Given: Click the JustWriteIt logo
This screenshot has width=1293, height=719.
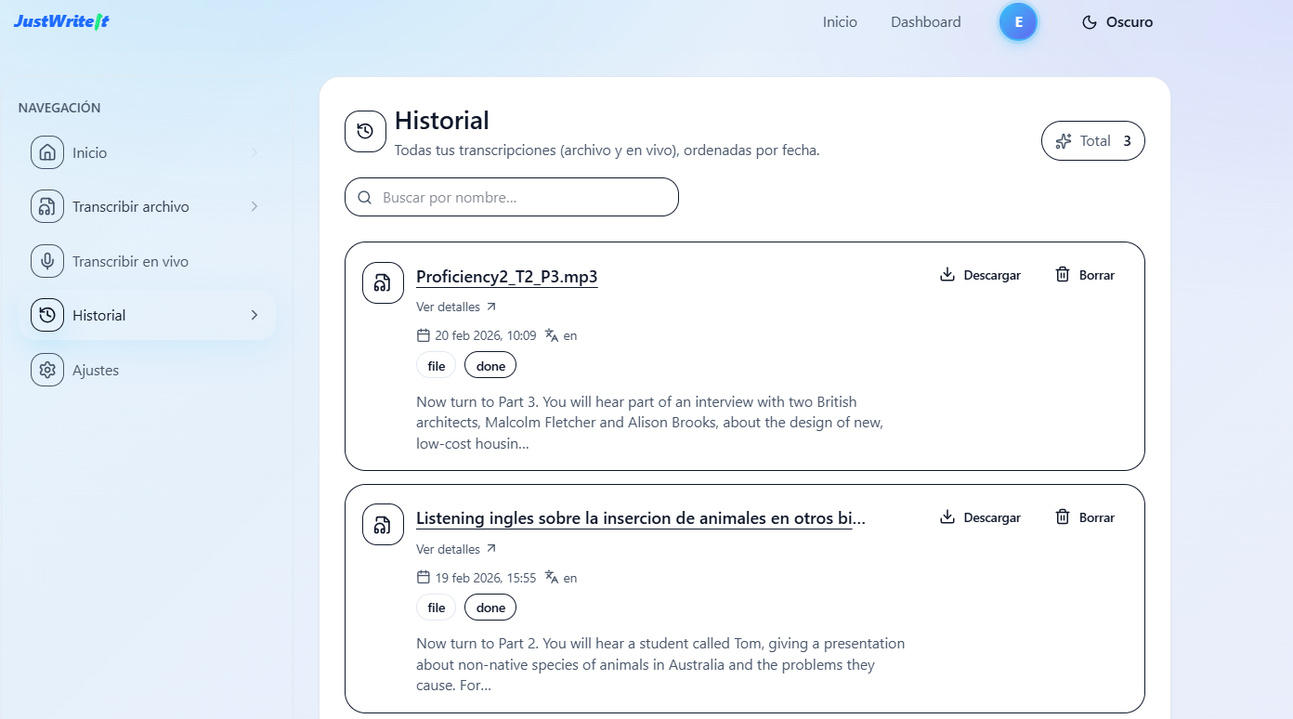Looking at the screenshot, I should pos(61,21).
